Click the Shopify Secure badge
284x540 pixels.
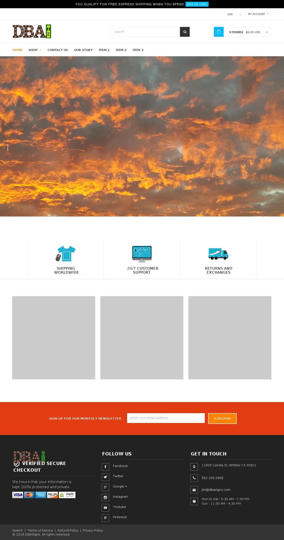67,495
